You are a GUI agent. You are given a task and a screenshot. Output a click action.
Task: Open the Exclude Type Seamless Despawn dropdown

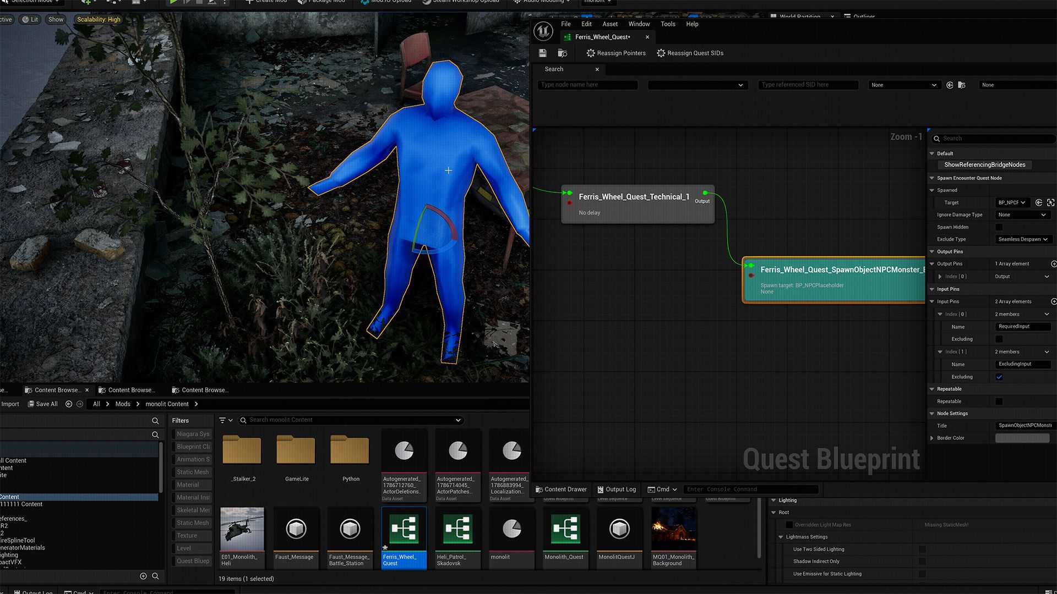[x=1023, y=239]
